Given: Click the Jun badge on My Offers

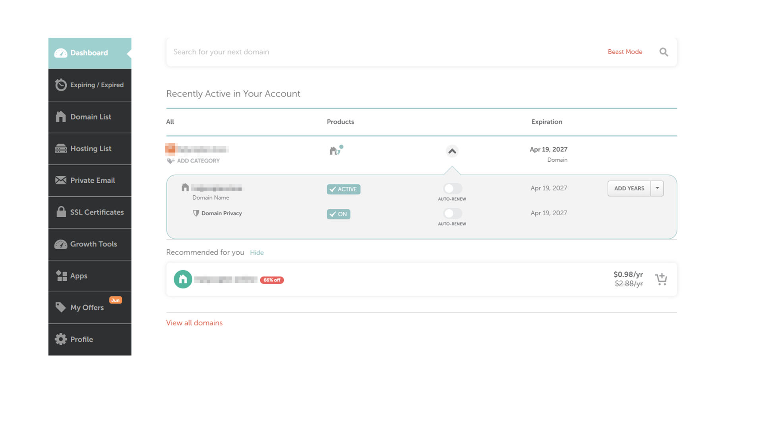Looking at the screenshot, I should tap(116, 300).
